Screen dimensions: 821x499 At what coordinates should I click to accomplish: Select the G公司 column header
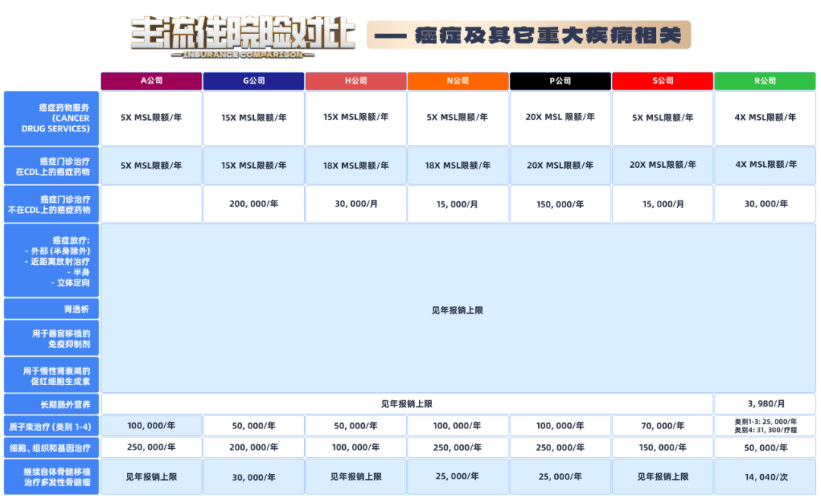tap(252, 80)
